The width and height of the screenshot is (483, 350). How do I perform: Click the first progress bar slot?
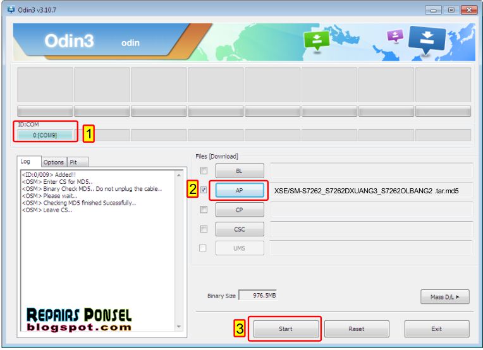tap(45, 111)
